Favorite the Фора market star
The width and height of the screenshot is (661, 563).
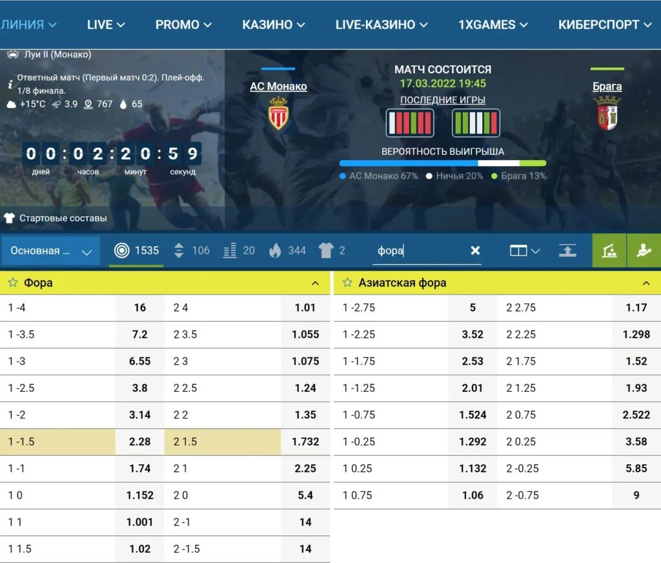click(x=13, y=283)
